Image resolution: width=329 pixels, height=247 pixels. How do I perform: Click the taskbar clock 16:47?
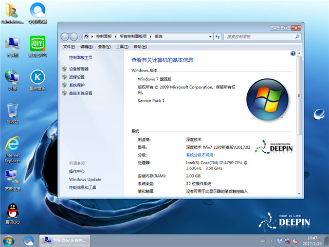click(x=312, y=241)
